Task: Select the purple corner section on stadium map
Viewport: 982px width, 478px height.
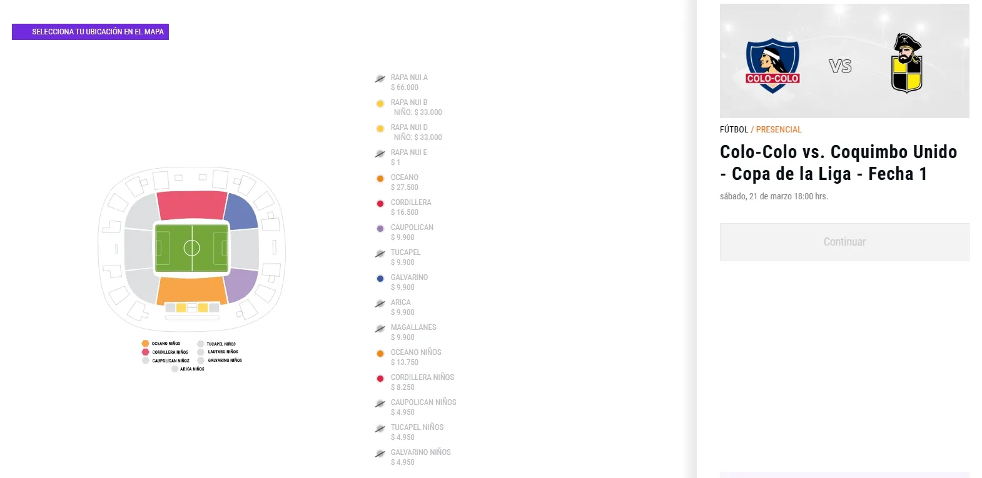Action: click(x=241, y=285)
